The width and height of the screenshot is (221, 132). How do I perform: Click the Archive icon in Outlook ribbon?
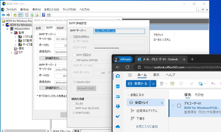coord(172,83)
